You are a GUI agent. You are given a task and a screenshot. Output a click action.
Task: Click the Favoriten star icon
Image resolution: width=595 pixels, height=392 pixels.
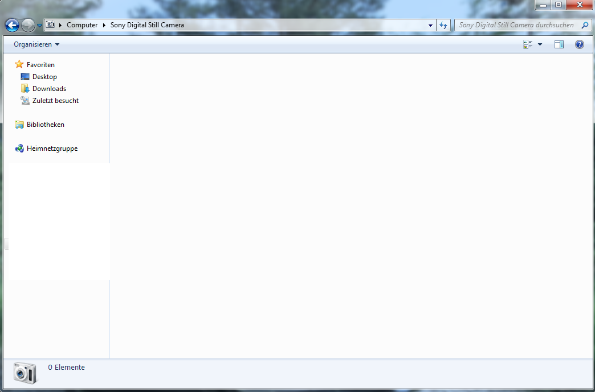pos(19,64)
